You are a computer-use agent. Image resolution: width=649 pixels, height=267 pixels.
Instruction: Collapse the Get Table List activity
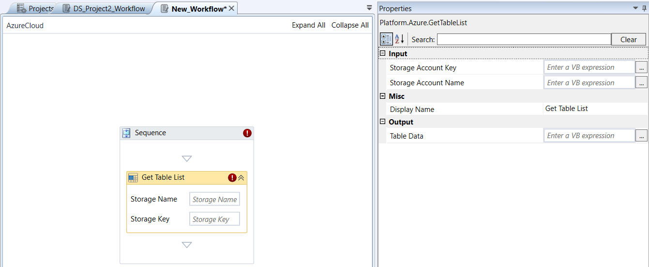(x=241, y=178)
